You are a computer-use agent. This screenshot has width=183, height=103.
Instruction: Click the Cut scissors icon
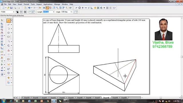coord(19,8)
